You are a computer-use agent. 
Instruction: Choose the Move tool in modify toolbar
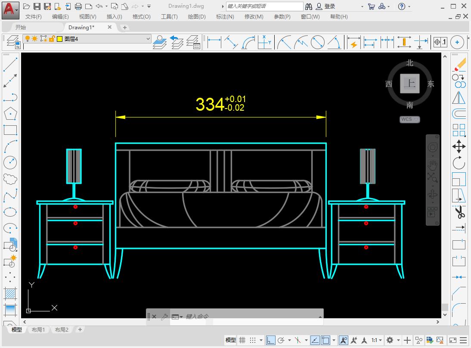(459, 146)
